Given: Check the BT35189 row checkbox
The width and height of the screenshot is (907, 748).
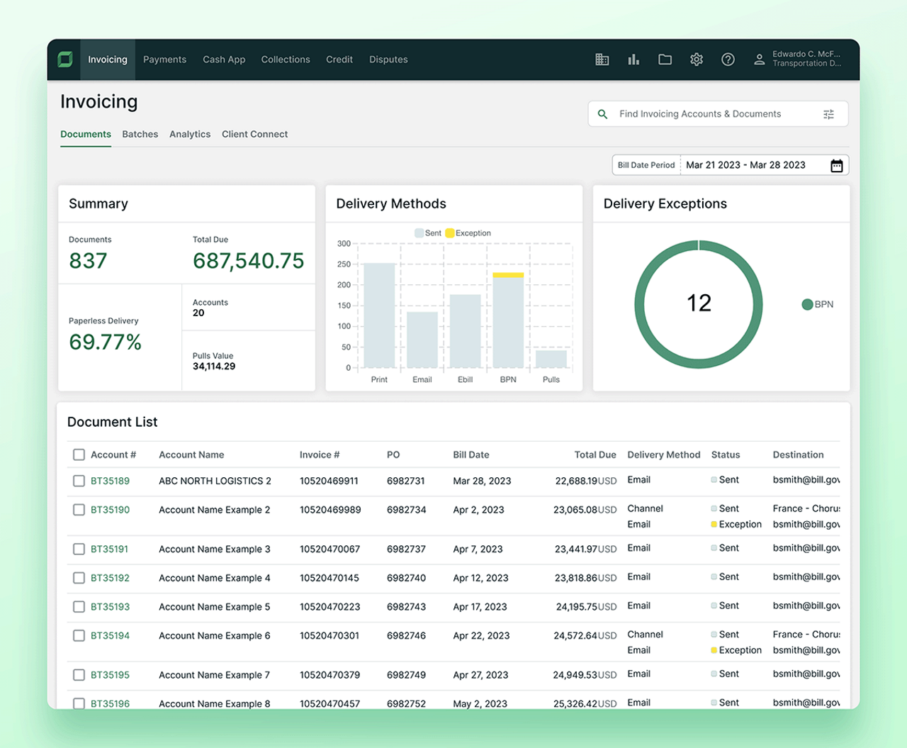Looking at the screenshot, I should [79, 481].
